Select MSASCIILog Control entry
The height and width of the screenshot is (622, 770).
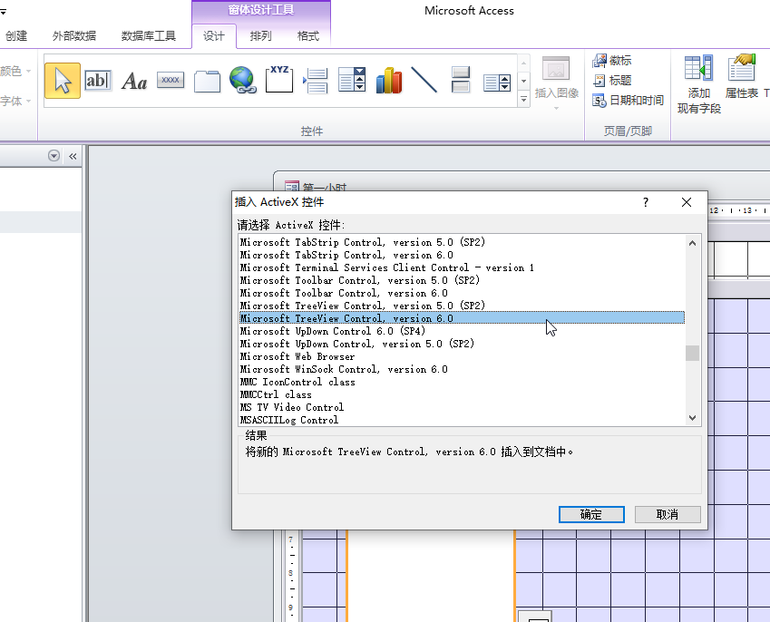[462, 420]
